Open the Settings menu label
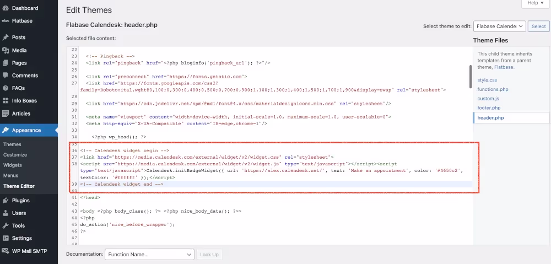The width and height of the screenshot is (551, 264). tap(22, 238)
